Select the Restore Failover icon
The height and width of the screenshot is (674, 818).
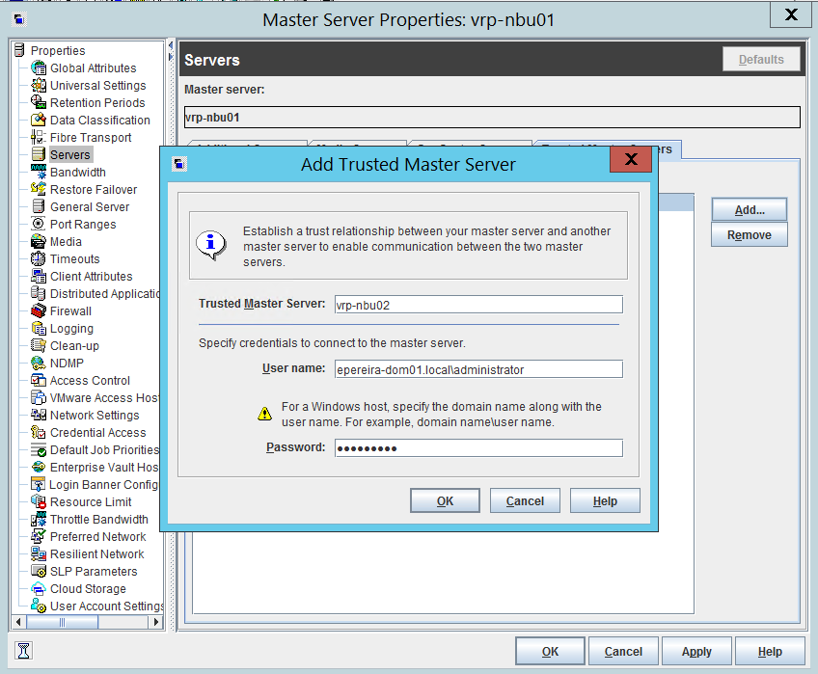39,189
